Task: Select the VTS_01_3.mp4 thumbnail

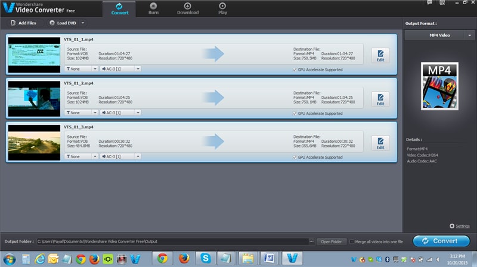Action: pyautogui.click(x=34, y=143)
